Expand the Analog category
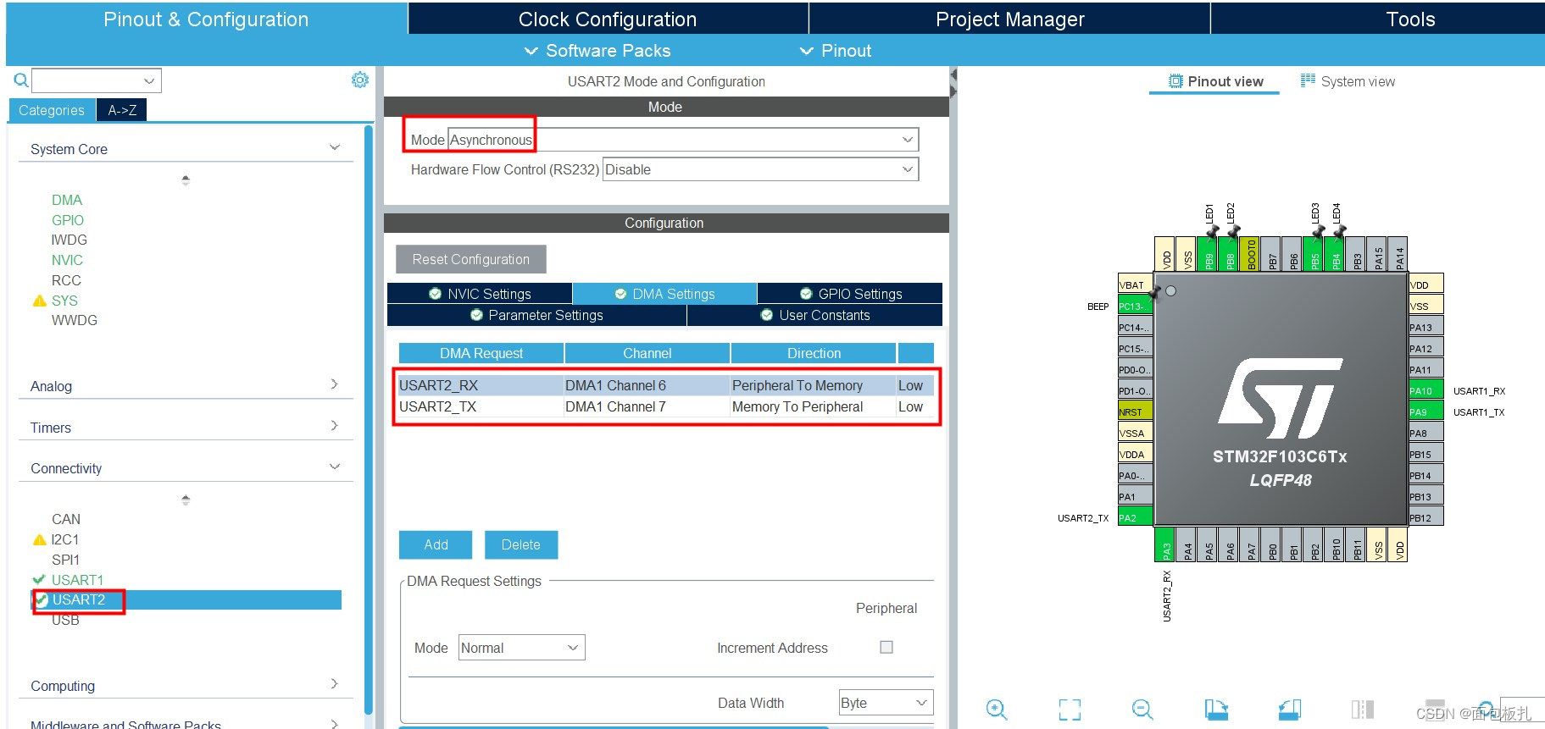 tap(334, 384)
